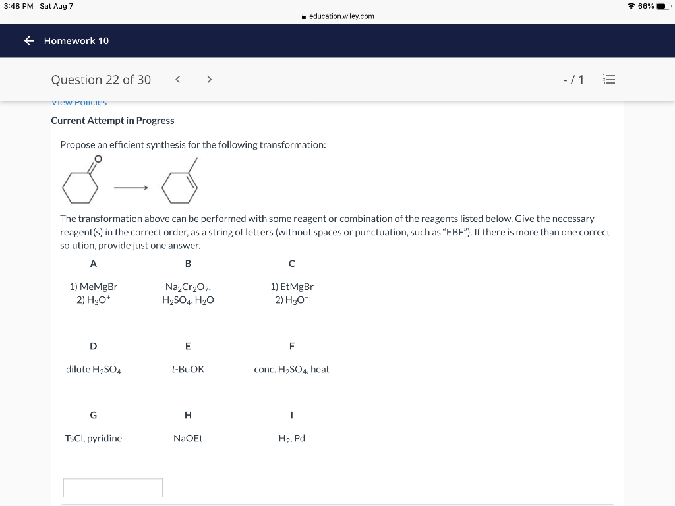Go to previous question chevron
Image resolution: width=675 pixels, height=506 pixels.
(177, 80)
